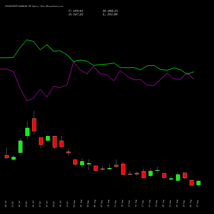
Task: Select the red candle above 27 Jul
Action: tap(41, 141)
